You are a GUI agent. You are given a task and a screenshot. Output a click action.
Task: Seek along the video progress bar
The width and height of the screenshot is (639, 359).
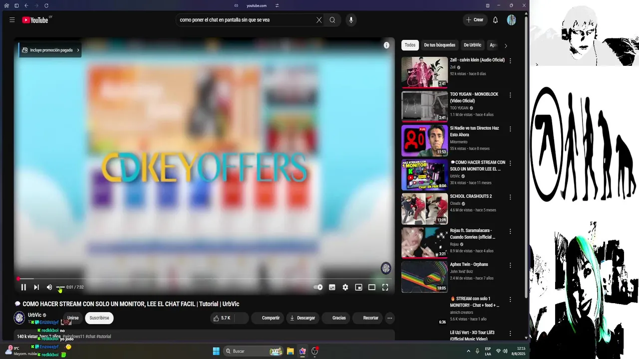click(x=204, y=279)
